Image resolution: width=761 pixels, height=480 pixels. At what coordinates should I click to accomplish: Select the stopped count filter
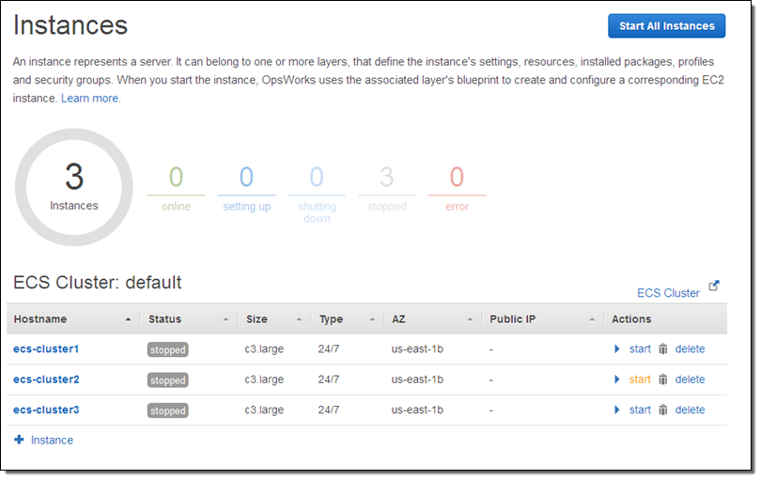tap(387, 188)
